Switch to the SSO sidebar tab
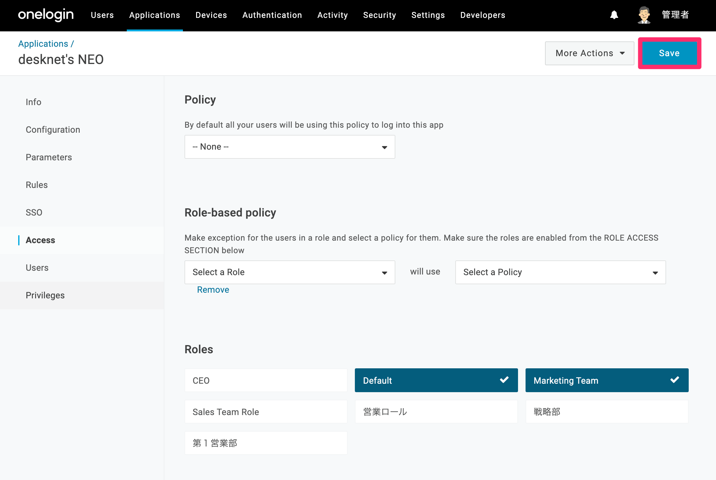716x480 pixels. (34, 212)
